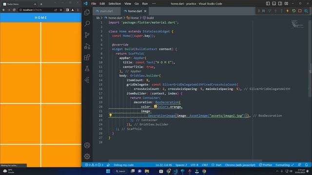312x175 pixels.
Task: Open the Testing flask view
Action: pyautogui.click(x=87, y=69)
